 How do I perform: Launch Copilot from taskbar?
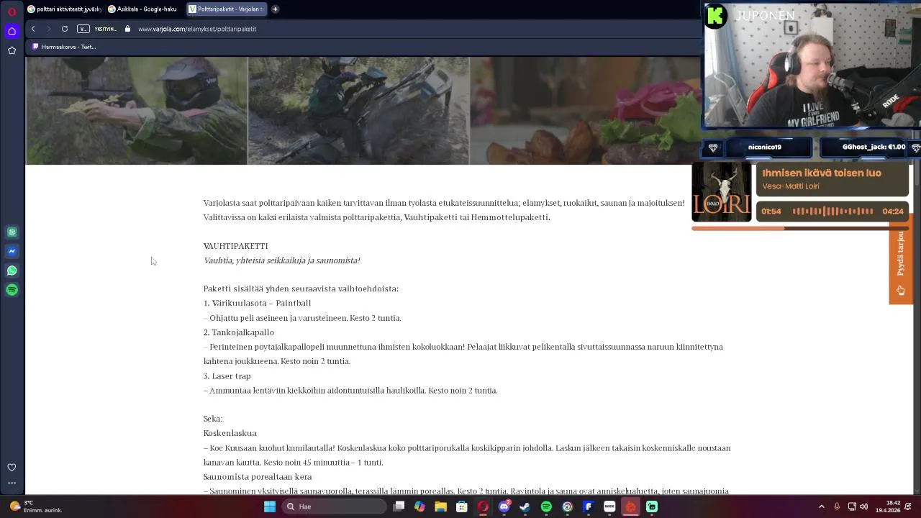(x=419, y=506)
